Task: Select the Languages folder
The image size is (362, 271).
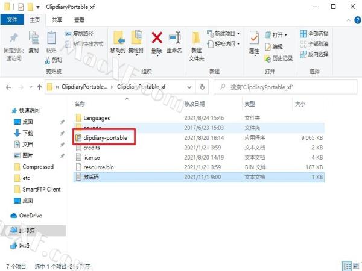Action: (199, 118)
